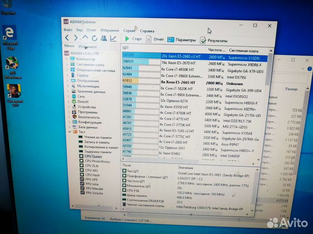The height and width of the screenshot is (234, 313).
Task: Open the Сервис menu
Action: click(130, 31)
